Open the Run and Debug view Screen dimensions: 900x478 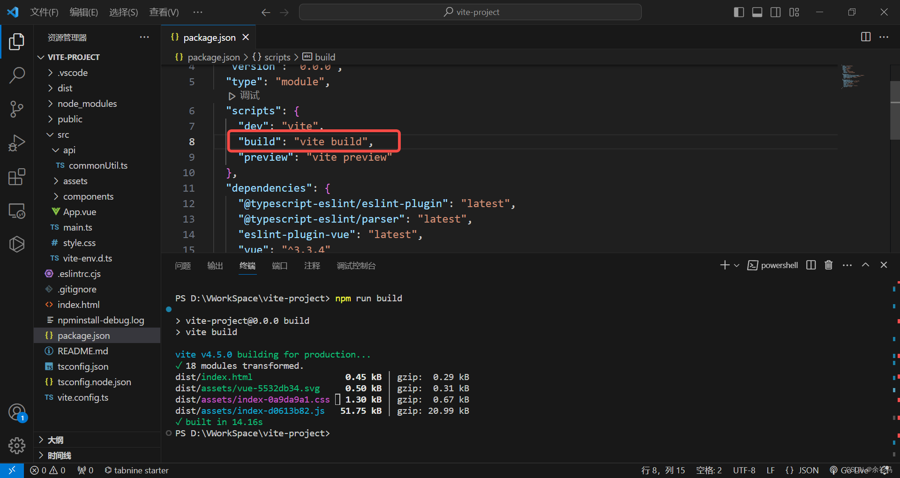(x=17, y=142)
